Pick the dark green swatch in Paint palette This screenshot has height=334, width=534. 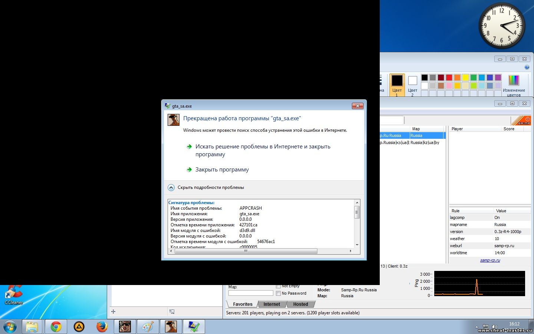[474, 78]
